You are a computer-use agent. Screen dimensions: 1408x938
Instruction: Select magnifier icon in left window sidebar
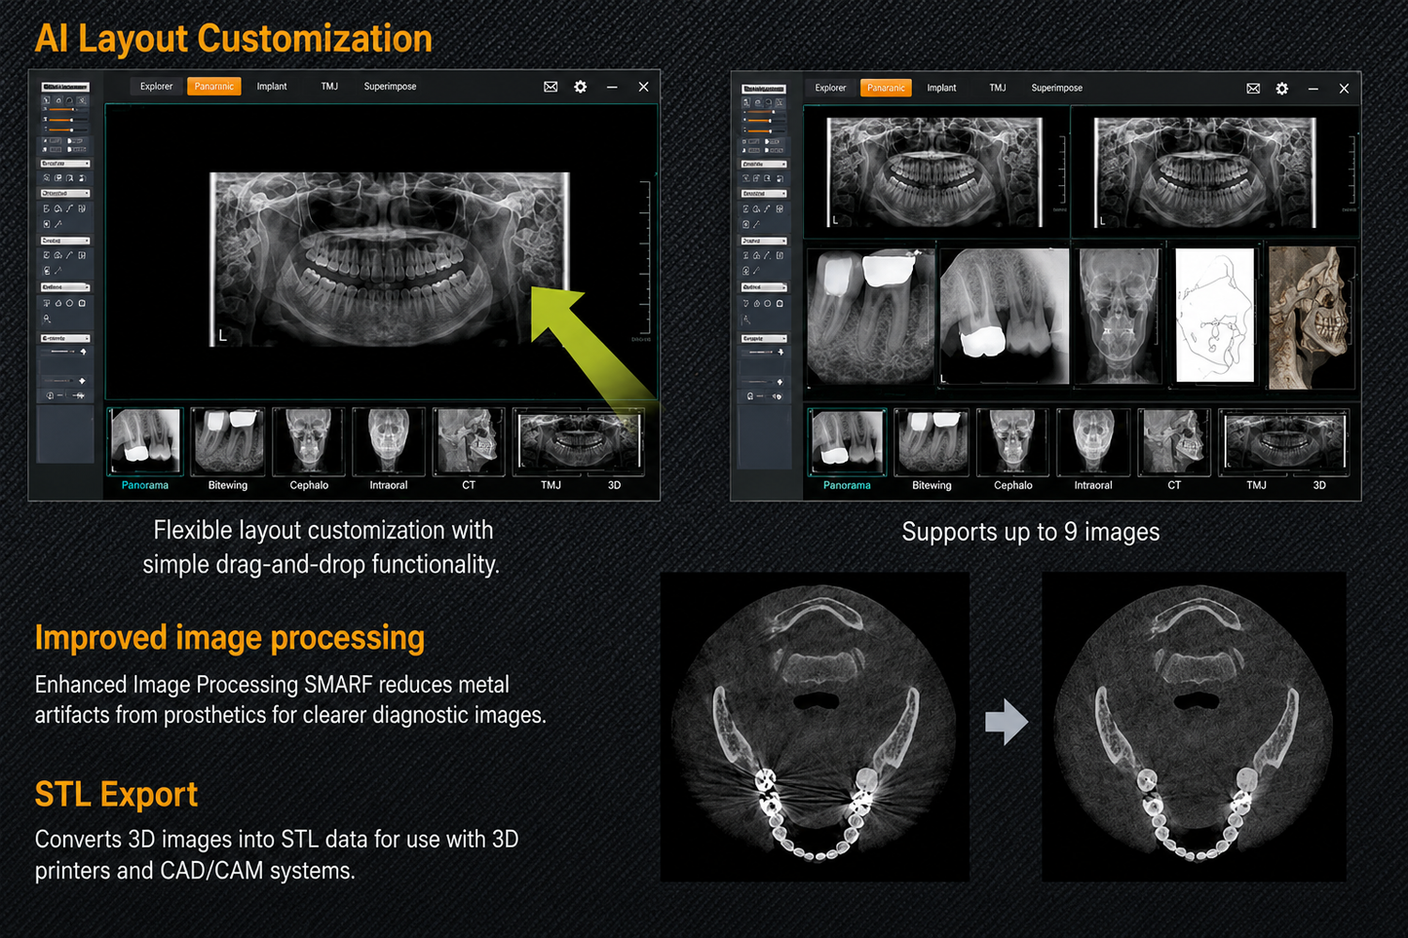(x=47, y=319)
